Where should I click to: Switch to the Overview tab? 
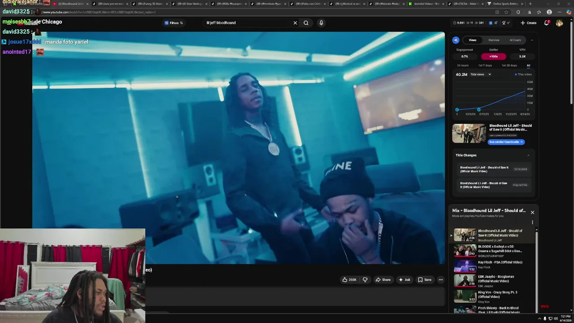pos(494,40)
